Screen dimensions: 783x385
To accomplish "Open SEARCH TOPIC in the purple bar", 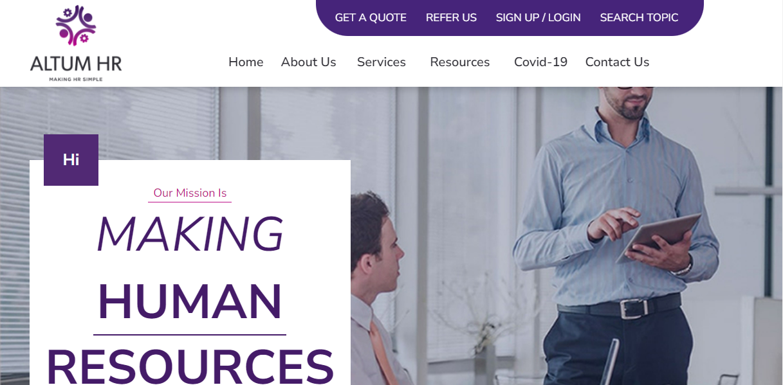I will click(x=639, y=17).
